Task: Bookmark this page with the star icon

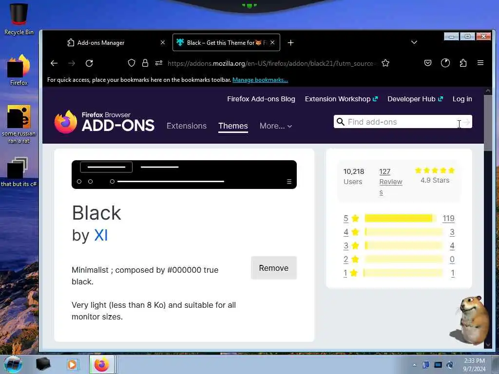Action: 385,63
